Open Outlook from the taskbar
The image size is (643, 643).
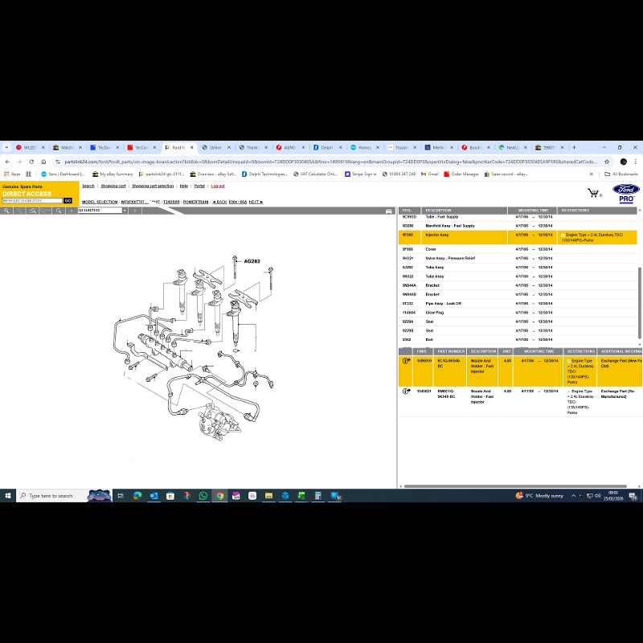(x=154, y=496)
